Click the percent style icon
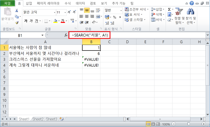 click(115, 17)
